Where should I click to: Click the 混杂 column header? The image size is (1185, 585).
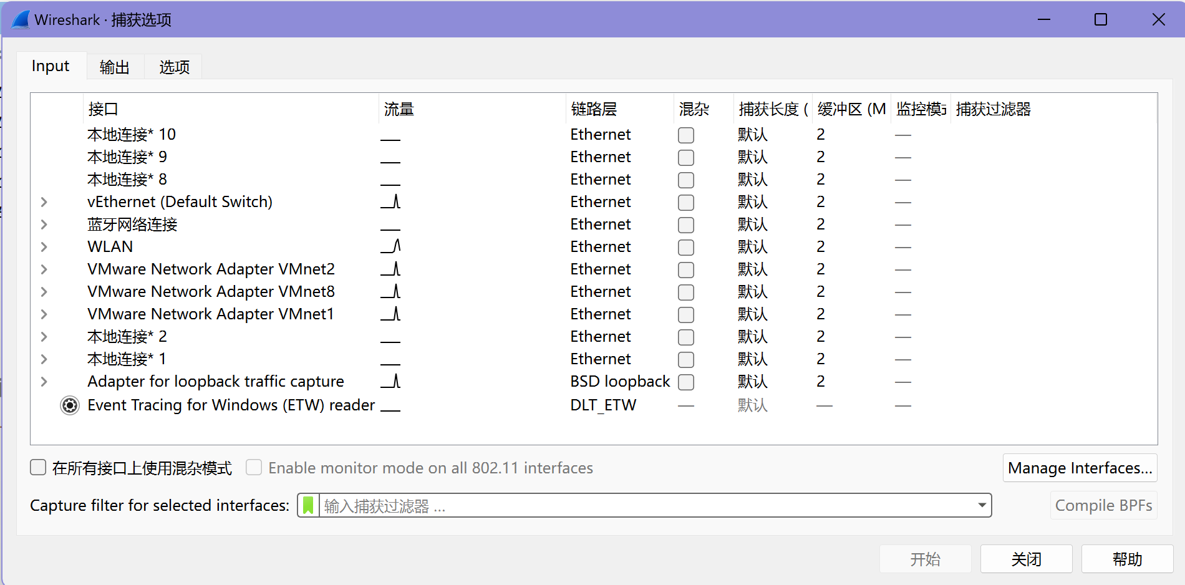[x=704, y=109]
